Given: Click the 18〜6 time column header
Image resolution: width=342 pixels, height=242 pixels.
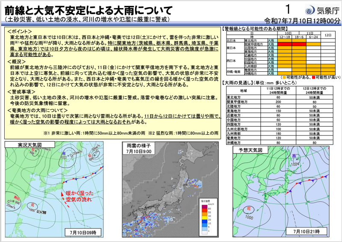Looking at the screenshot, I should point(299,37).
